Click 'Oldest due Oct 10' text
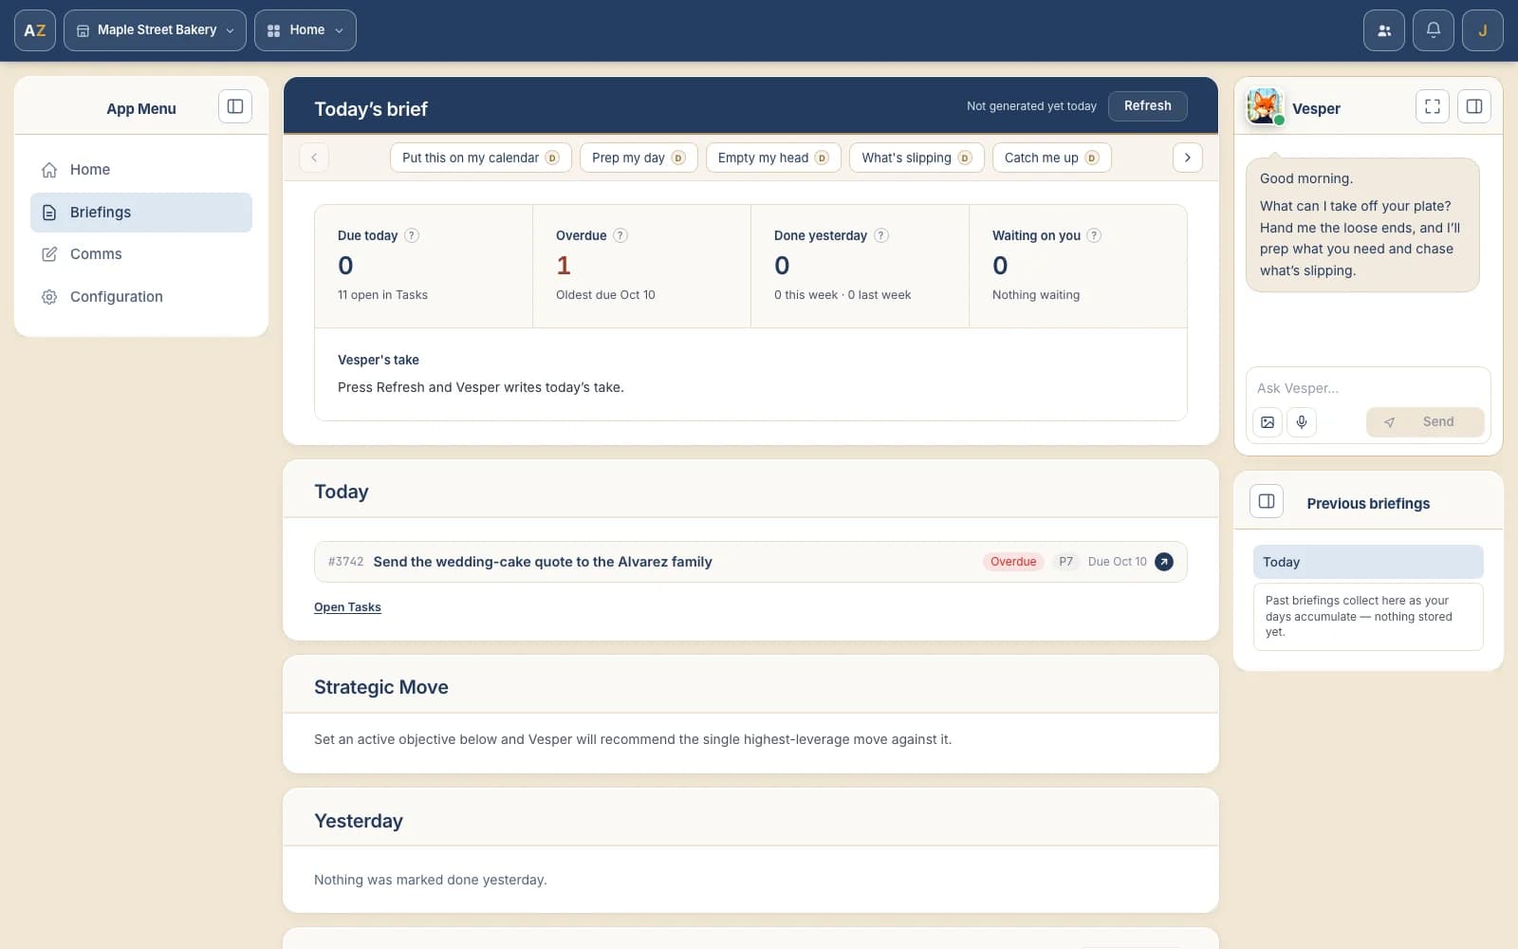This screenshot has width=1518, height=949. point(605,295)
